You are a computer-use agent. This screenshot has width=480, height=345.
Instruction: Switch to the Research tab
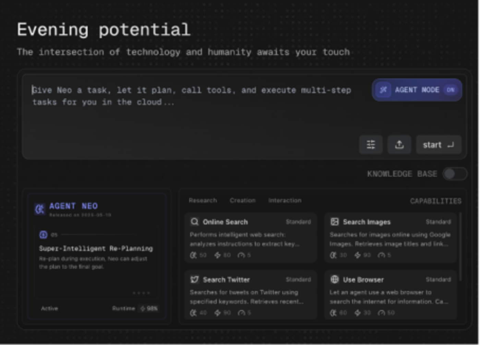[203, 200]
